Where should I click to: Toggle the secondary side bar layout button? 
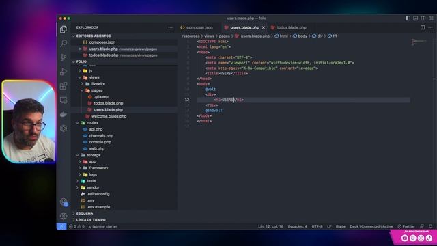click(x=423, y=18)
